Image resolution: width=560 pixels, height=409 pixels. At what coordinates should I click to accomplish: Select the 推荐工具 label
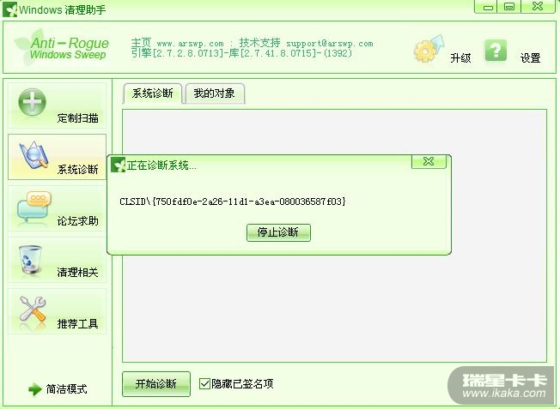click(x=77, y=324)
